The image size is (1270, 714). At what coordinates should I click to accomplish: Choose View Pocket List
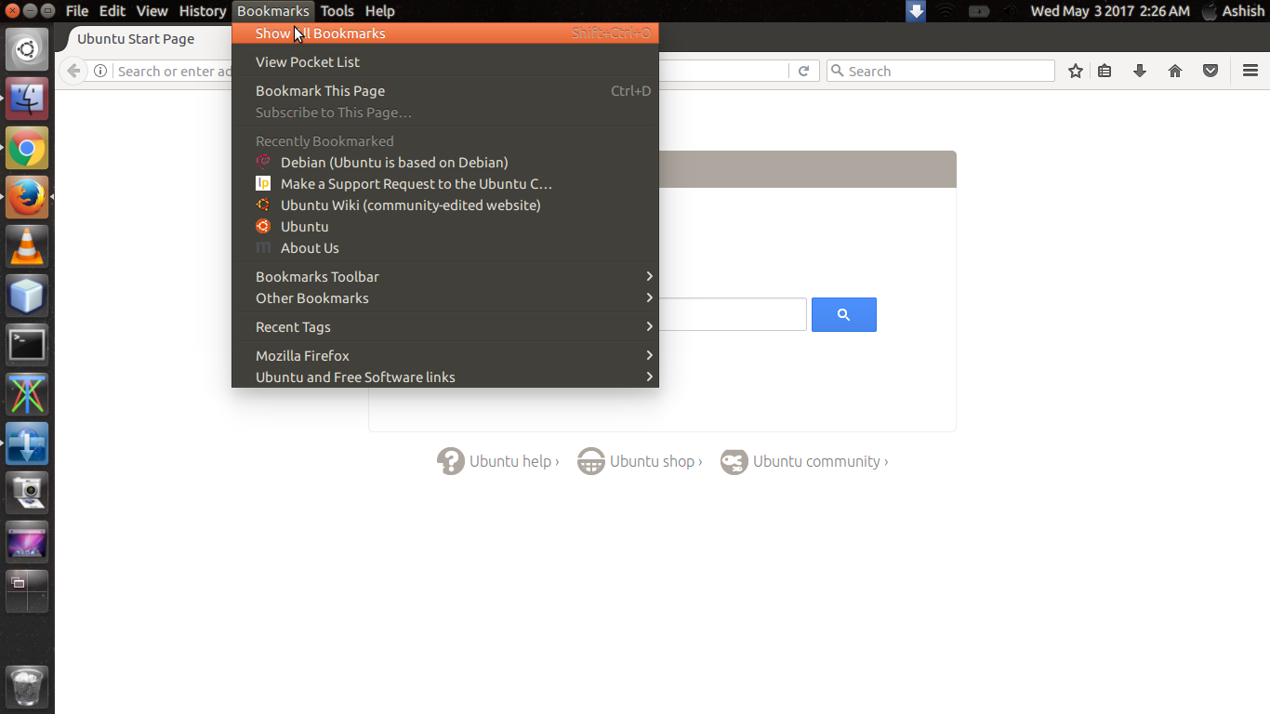pos(445,62)
